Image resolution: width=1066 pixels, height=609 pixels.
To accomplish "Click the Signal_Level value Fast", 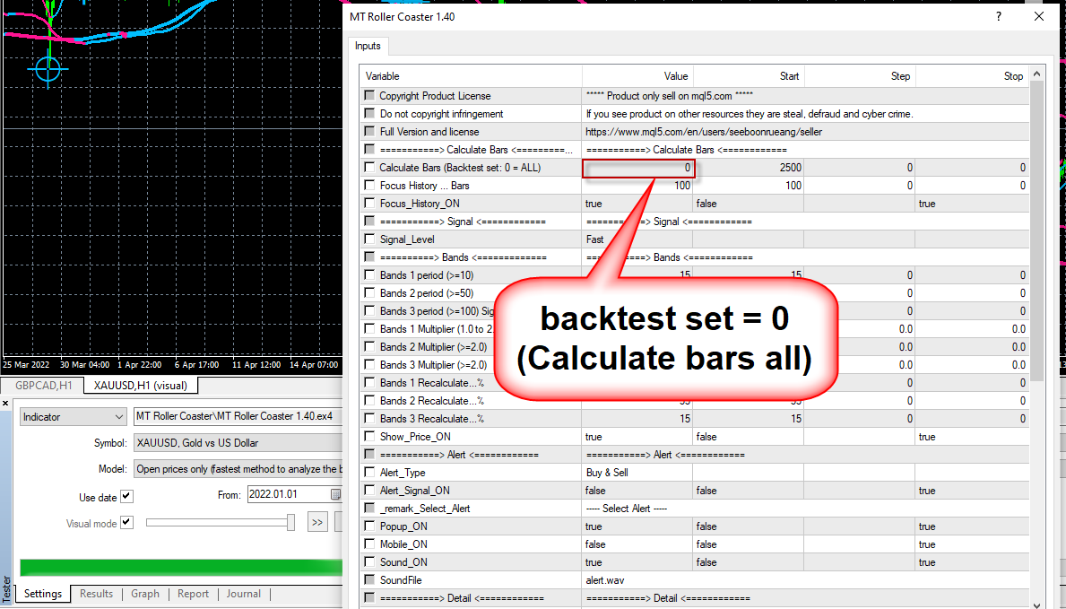I will pyautogui.click(x=595, y=239).
